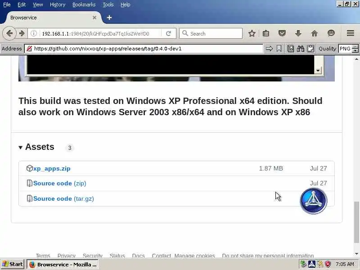
Task: Click the insecure lock icon beside Address
Action: click(x=29, y=49)
